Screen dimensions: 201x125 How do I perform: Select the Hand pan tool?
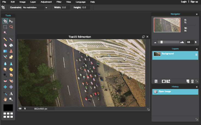5,99
